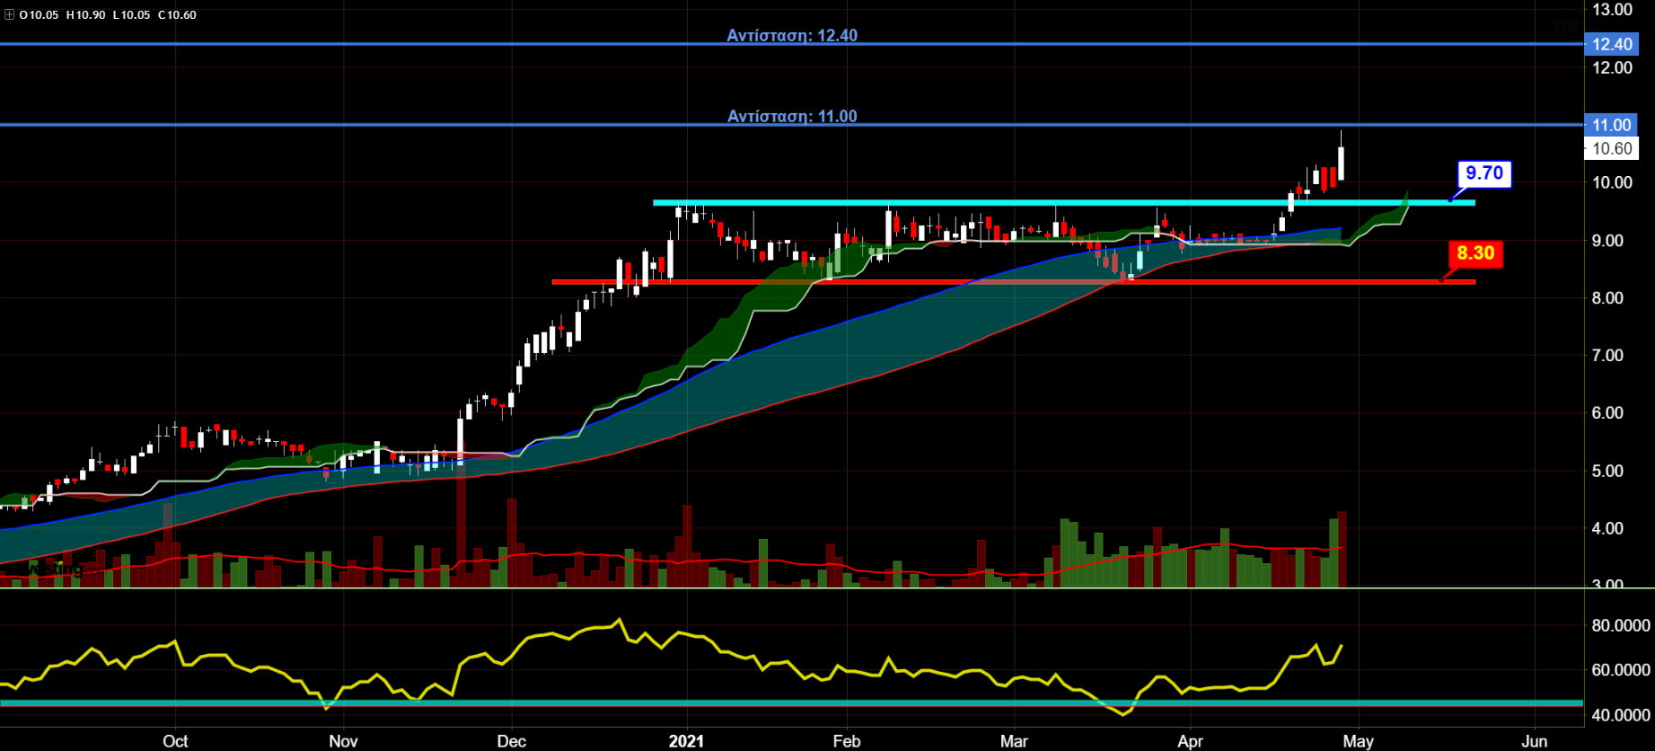Select the cyan horizontal line in the oscillator pane

808,702
